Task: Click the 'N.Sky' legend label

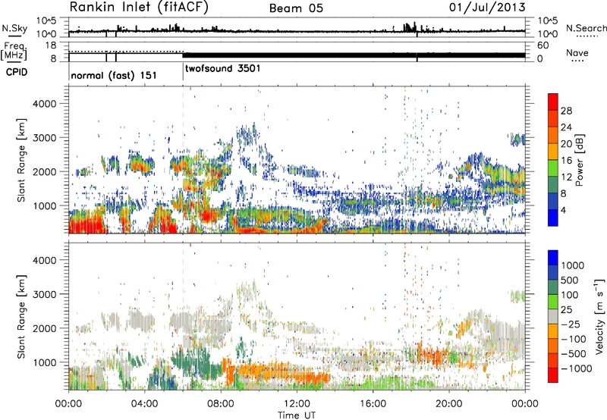Action: point(14,28)
